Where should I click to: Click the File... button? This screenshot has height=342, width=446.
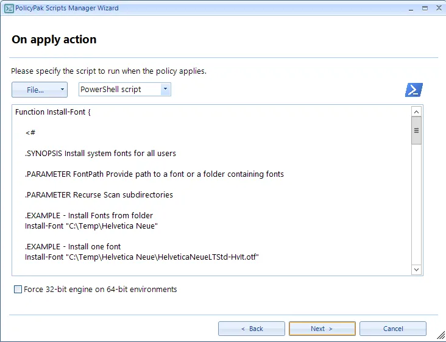(35, 90)
